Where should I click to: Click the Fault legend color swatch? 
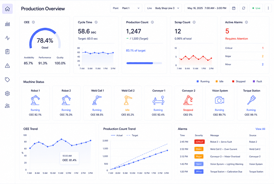[x=254, y=81]
